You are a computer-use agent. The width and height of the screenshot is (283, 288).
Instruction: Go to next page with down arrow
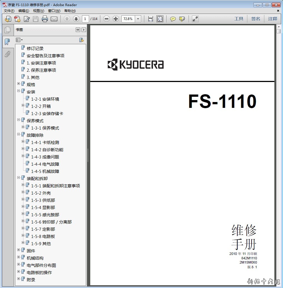(x=76, y=19)
